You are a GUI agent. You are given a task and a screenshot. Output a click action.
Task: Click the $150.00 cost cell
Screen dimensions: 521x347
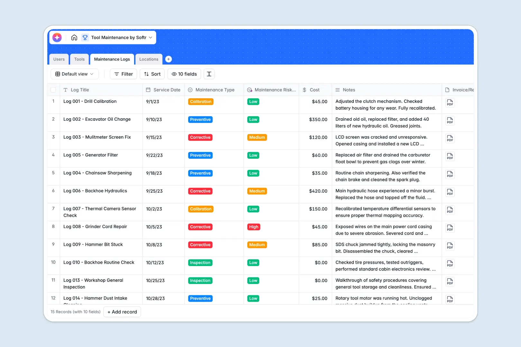pos(315,212)
